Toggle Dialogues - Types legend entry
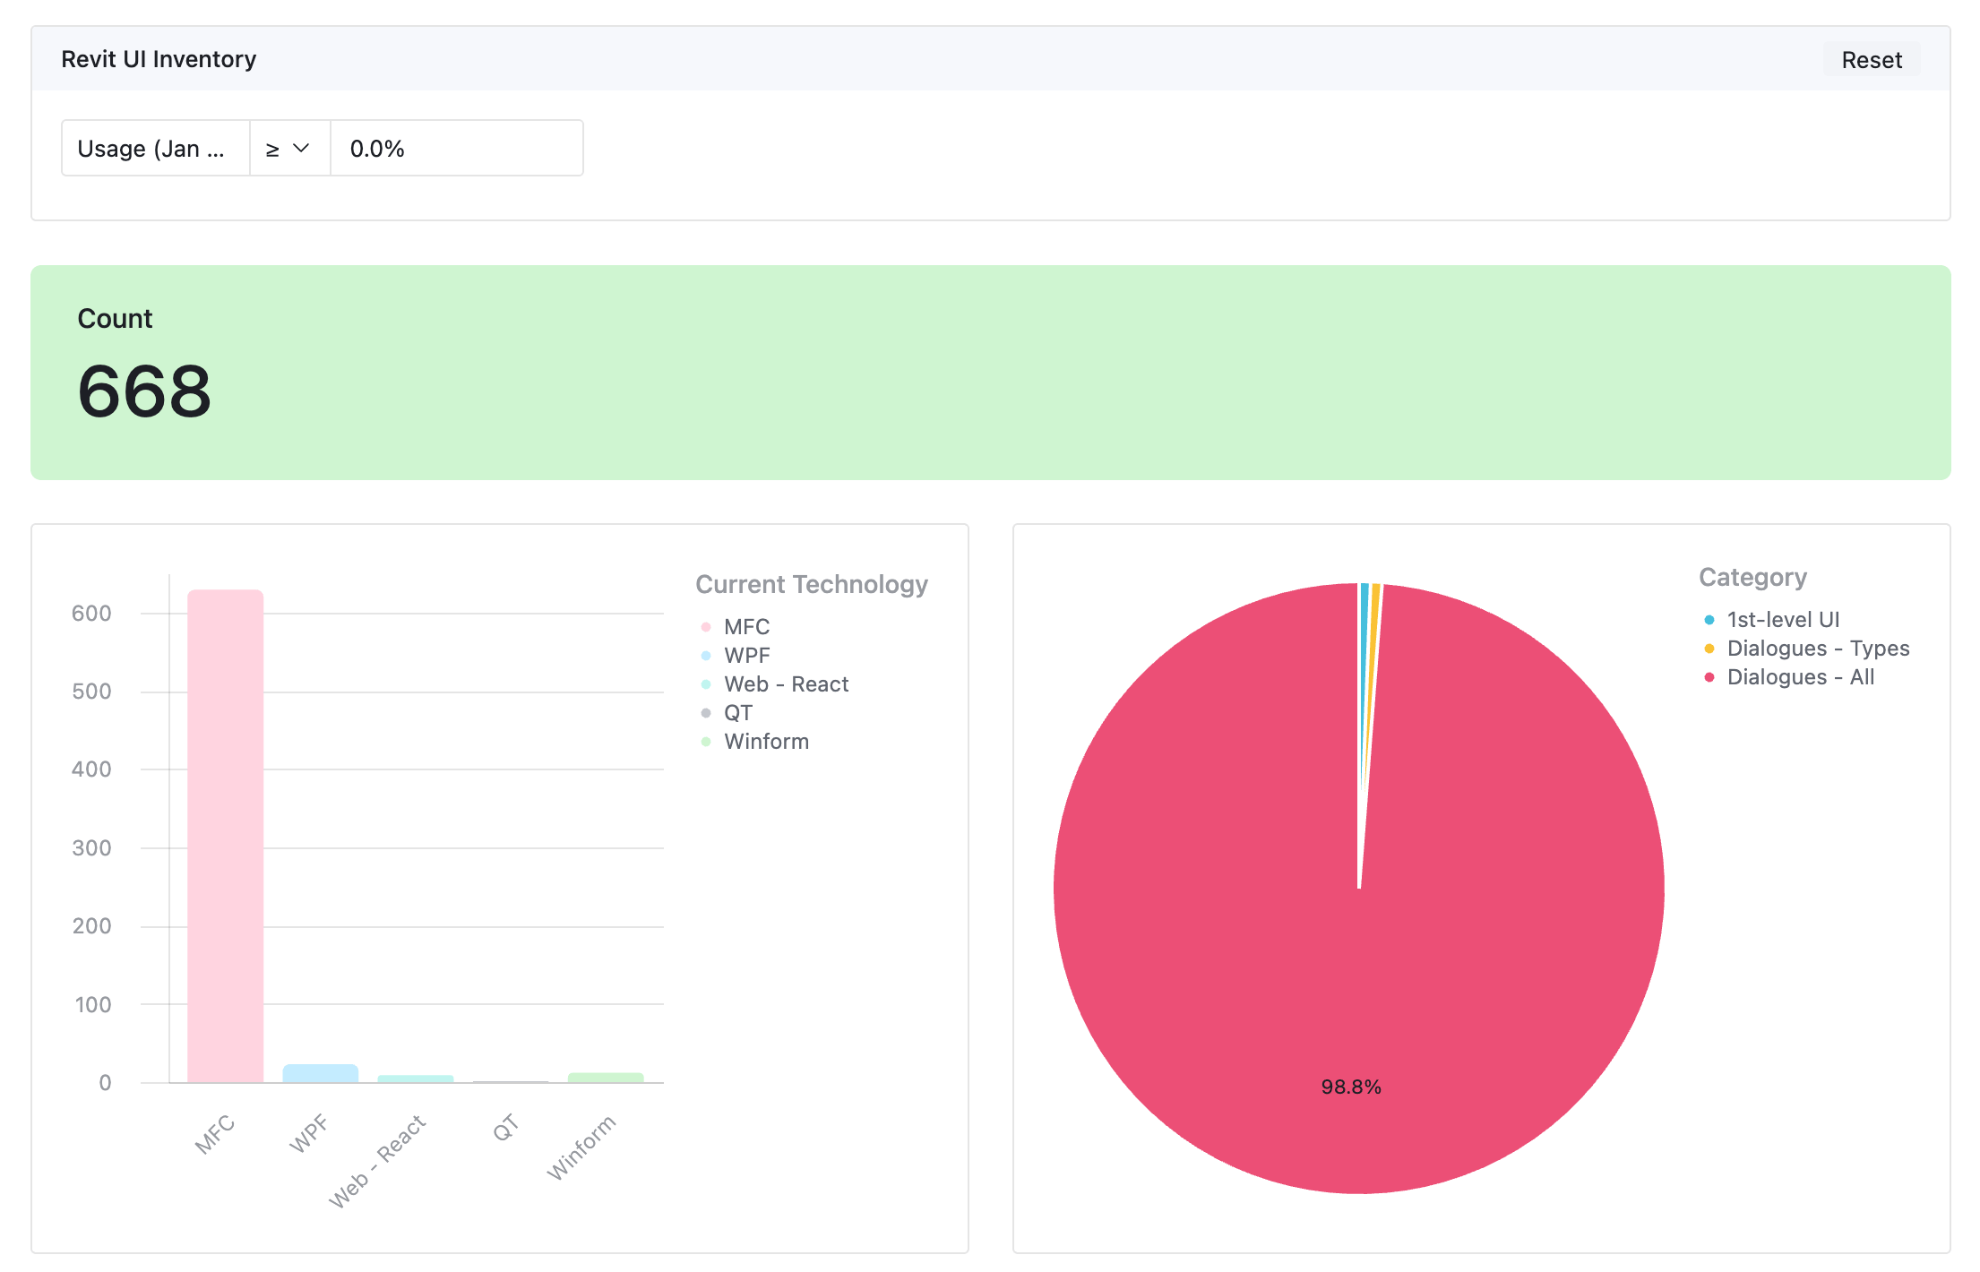1980x1272 pixels. click(1807, 649)
